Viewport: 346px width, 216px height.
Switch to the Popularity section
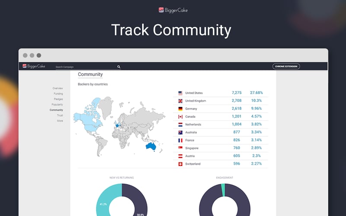[x=57, y=105]
